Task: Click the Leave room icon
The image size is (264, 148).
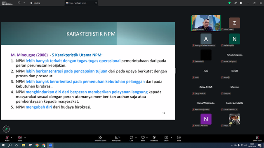Action: (x=257, y=137)
